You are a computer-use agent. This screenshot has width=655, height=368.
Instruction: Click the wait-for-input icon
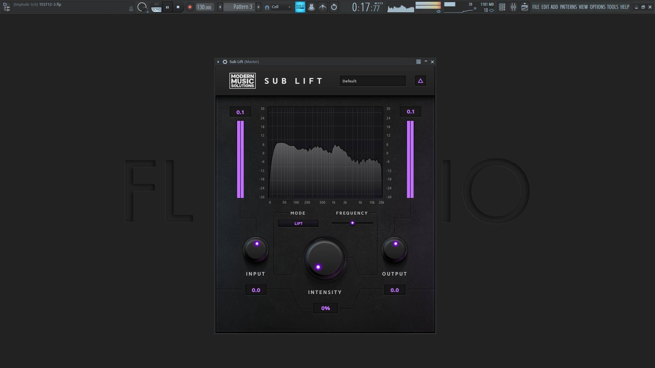323,7
